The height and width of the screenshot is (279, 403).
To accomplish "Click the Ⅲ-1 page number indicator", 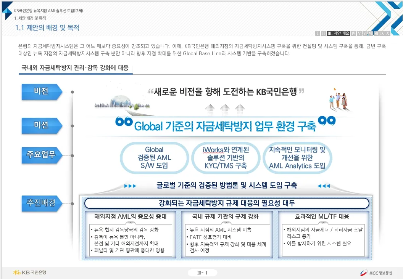I will (203, 273).
